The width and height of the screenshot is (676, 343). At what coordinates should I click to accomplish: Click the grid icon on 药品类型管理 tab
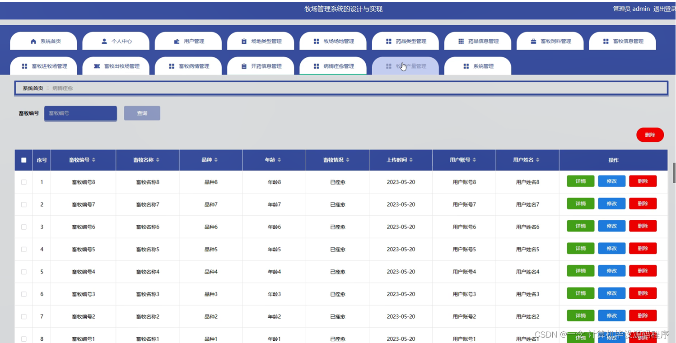tap(388, 42)
